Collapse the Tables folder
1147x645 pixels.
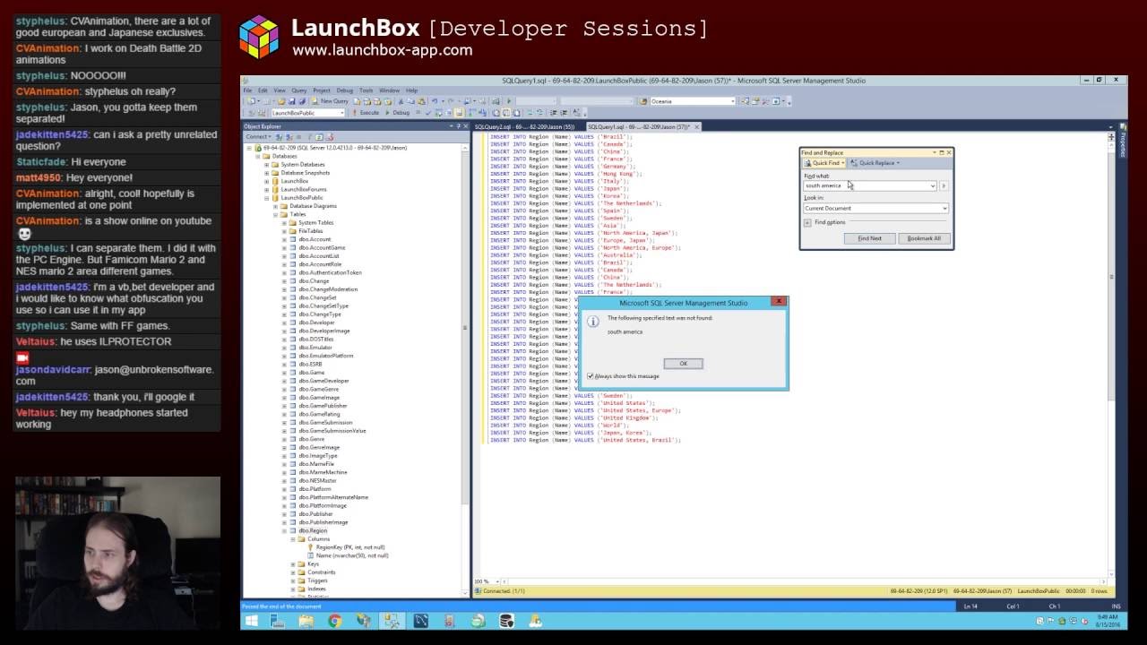(275, 214)
